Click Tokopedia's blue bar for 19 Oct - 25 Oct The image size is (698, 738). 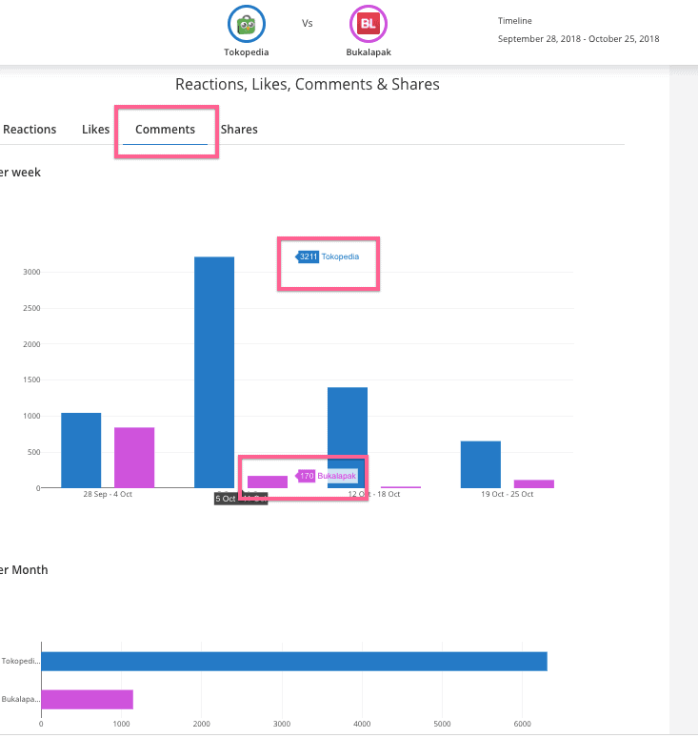(x=480, y=464)
